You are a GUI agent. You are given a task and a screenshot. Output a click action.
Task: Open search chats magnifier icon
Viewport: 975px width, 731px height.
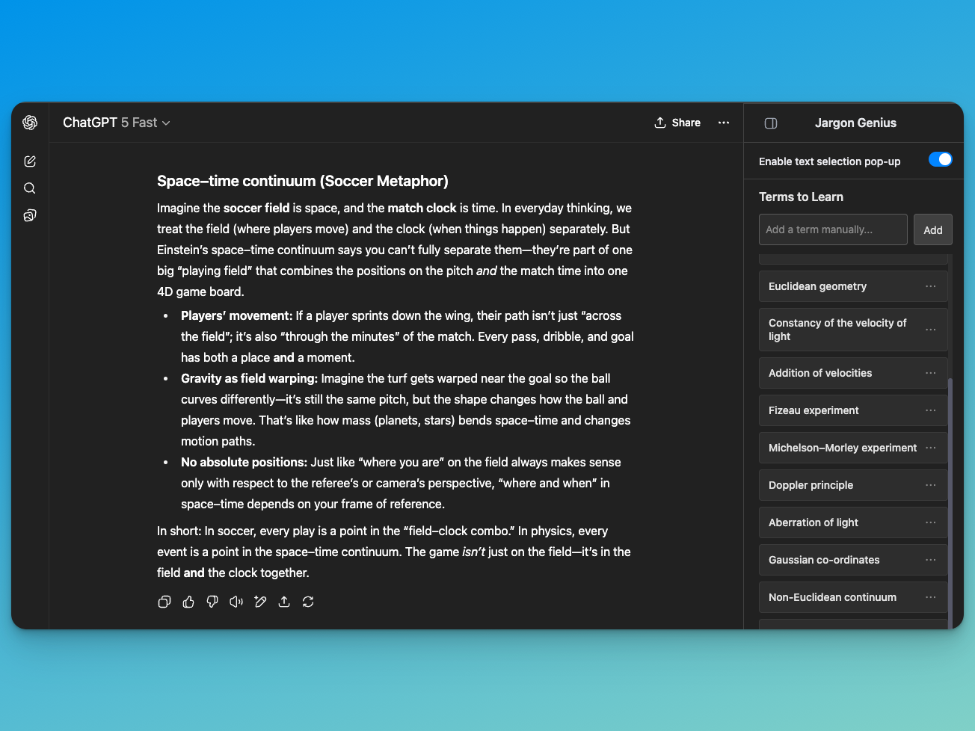click(30, 188)
